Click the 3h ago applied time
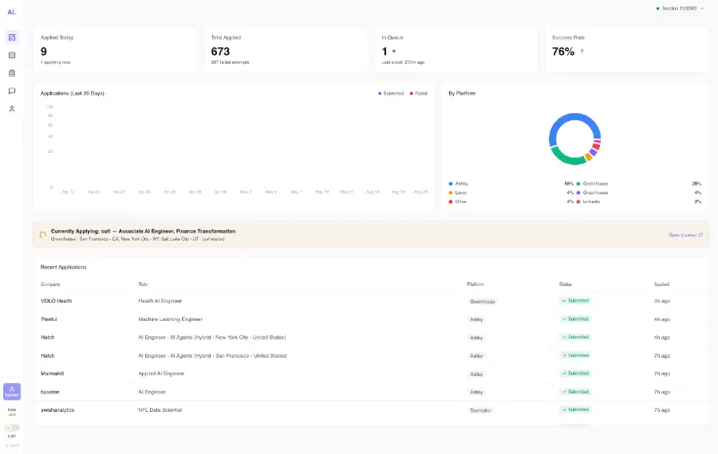This screenshot has width=718, height=454. 661,301
